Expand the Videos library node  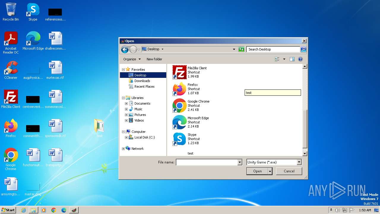point(126,120)
